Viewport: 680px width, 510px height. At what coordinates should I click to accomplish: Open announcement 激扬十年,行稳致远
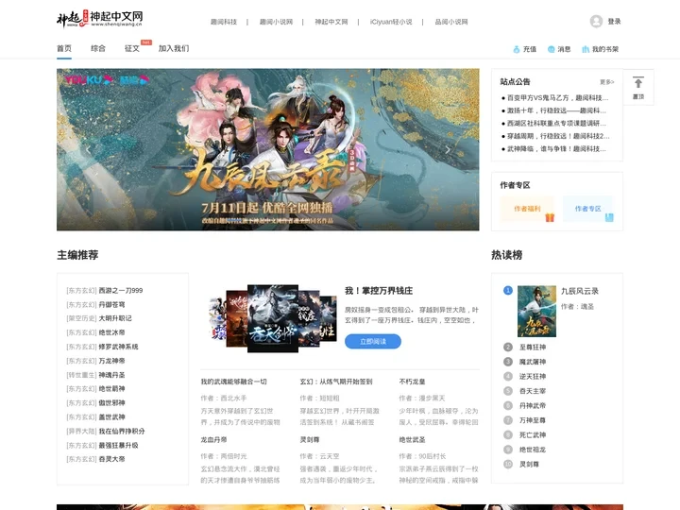click(557, 110)
